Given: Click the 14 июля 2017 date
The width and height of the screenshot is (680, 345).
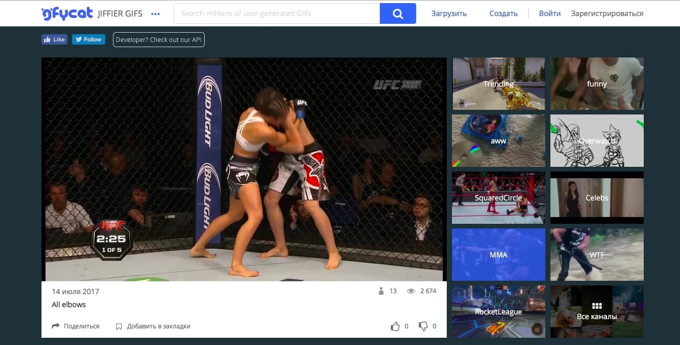Looking at the screenshot, I should click(75, 291).
